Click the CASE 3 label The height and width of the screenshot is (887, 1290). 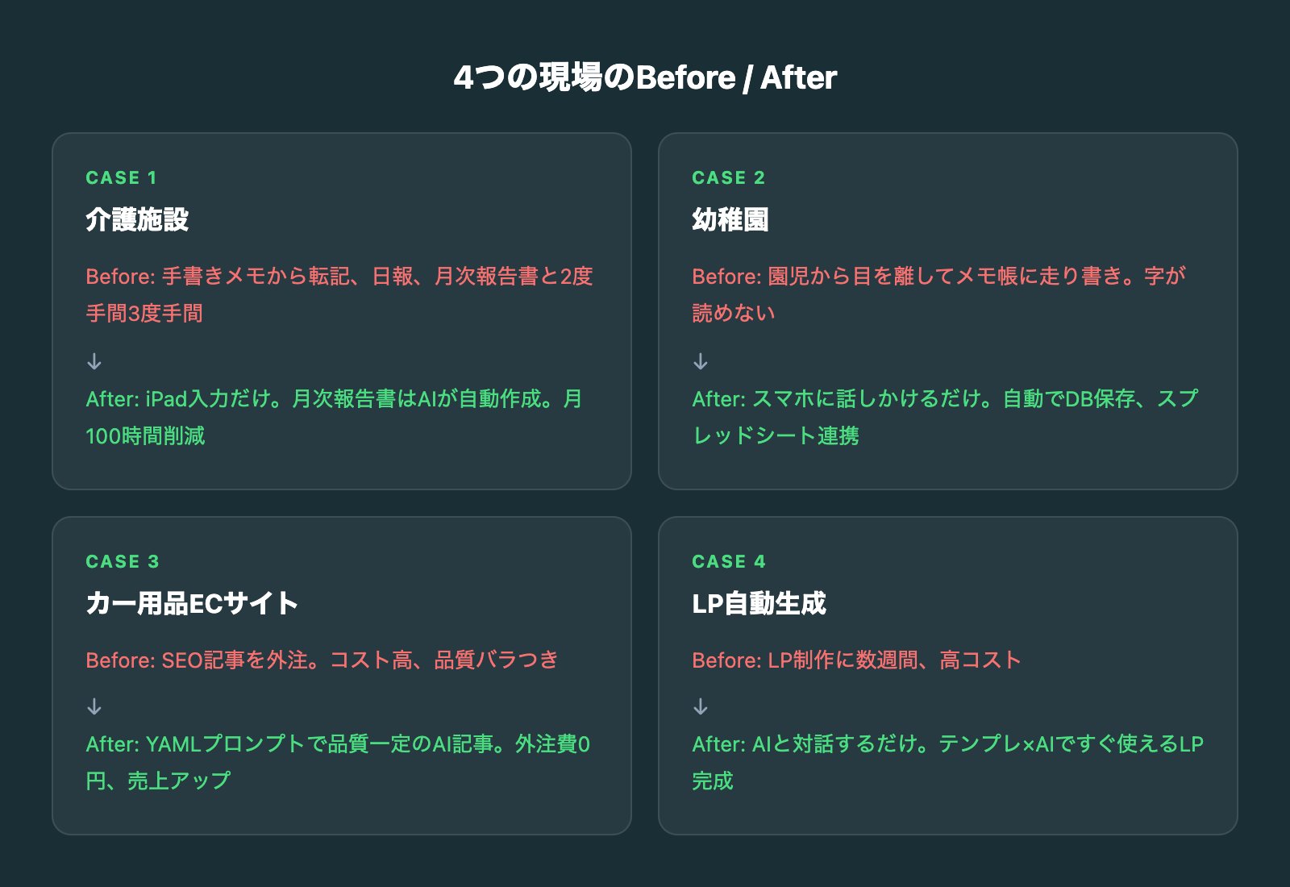(x=123, y=562)
